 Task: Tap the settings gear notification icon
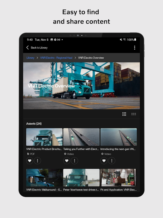coord(55,40)
